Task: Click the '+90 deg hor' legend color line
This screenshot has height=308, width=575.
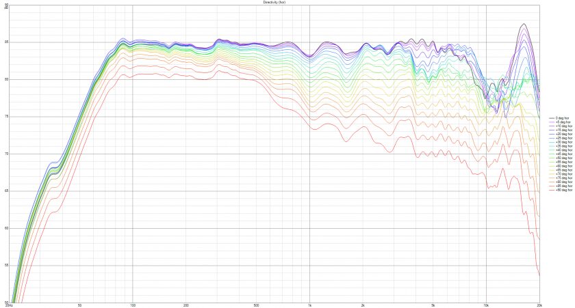Action: 552,191
